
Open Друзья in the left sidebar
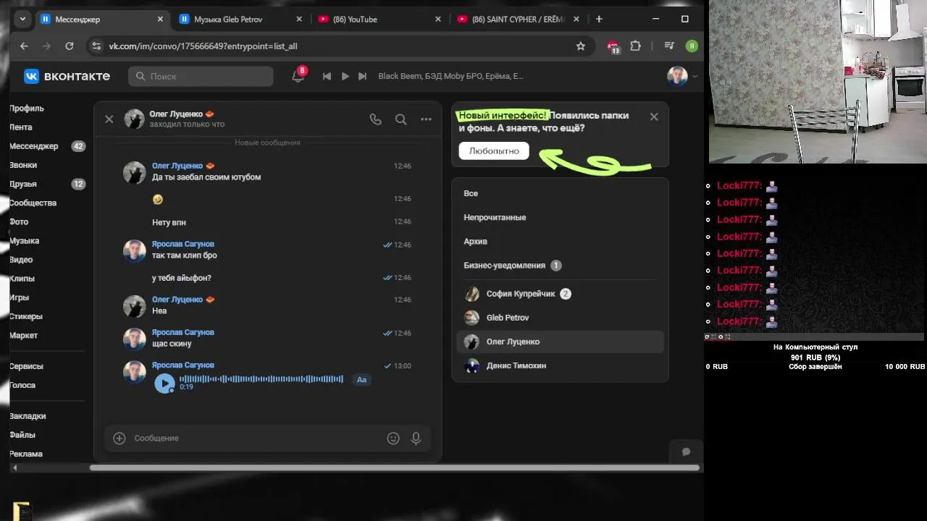[23, 184]
